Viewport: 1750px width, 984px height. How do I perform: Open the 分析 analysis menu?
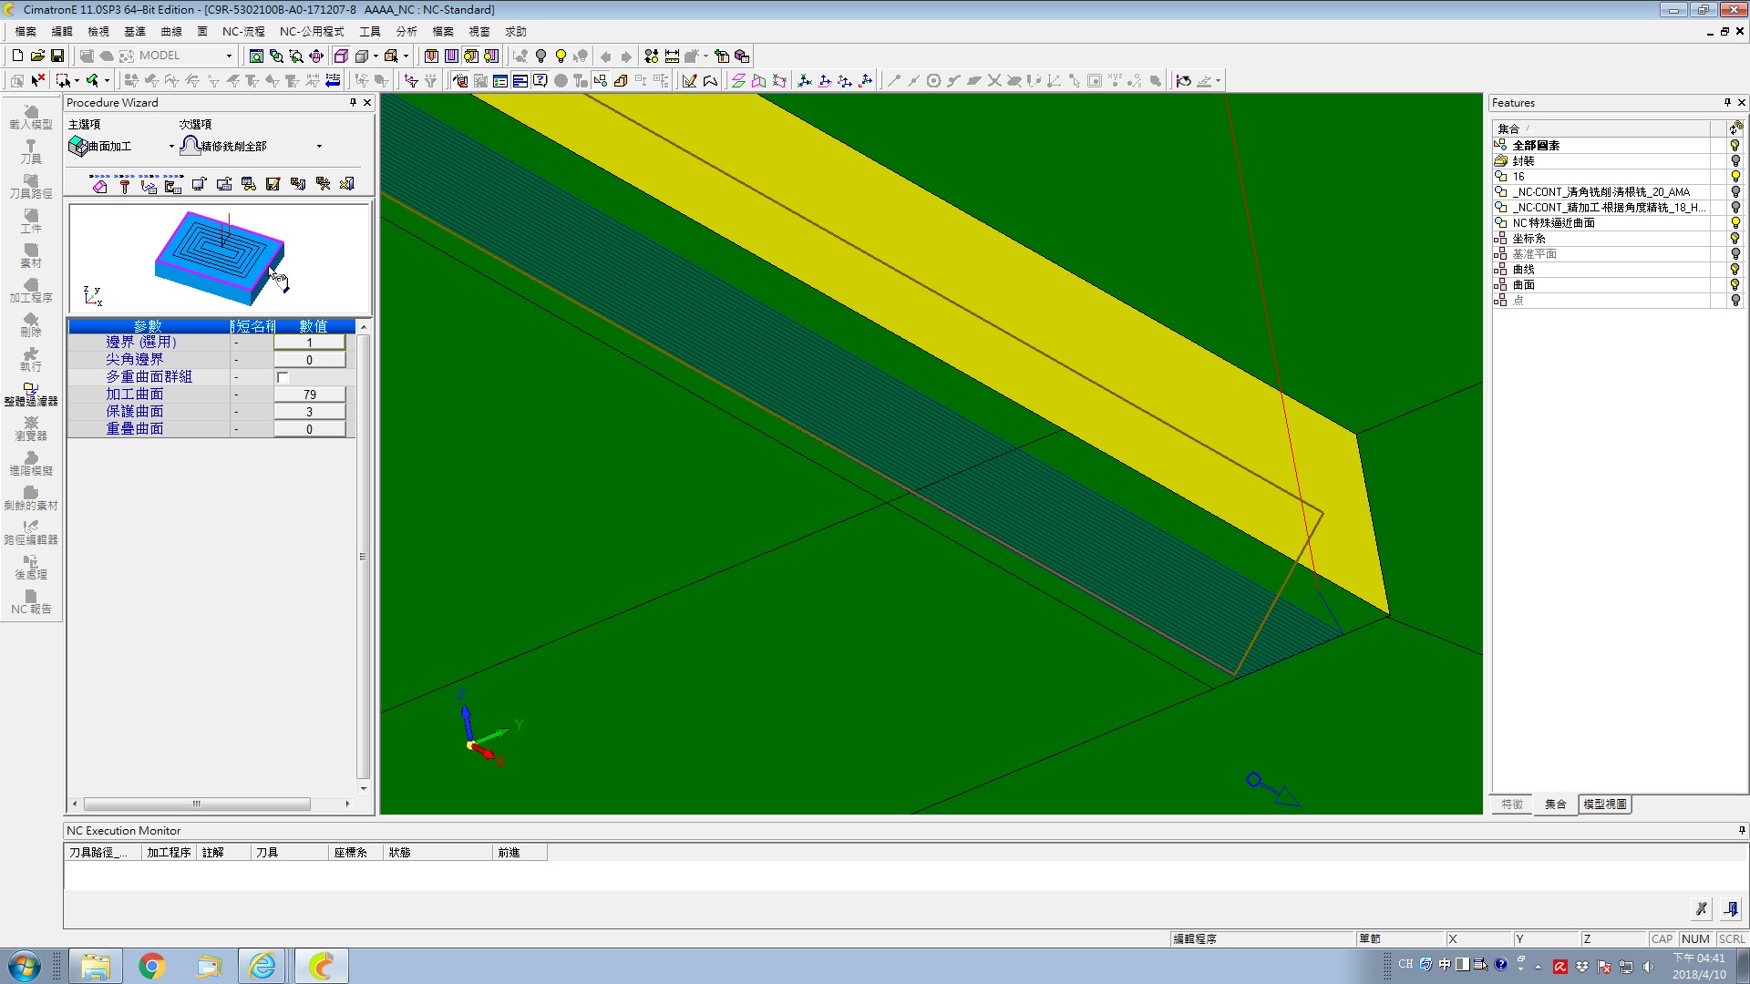[x=407, y=31]
